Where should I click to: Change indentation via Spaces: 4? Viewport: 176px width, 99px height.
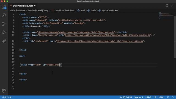pos(139,97)
